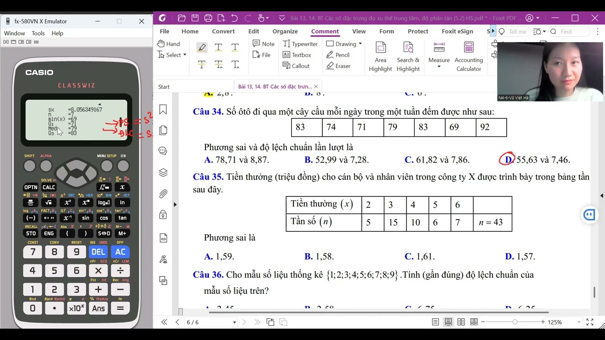
Task: Close the Bài 13, 14 document tab
Action: click(x=316, y=87)
